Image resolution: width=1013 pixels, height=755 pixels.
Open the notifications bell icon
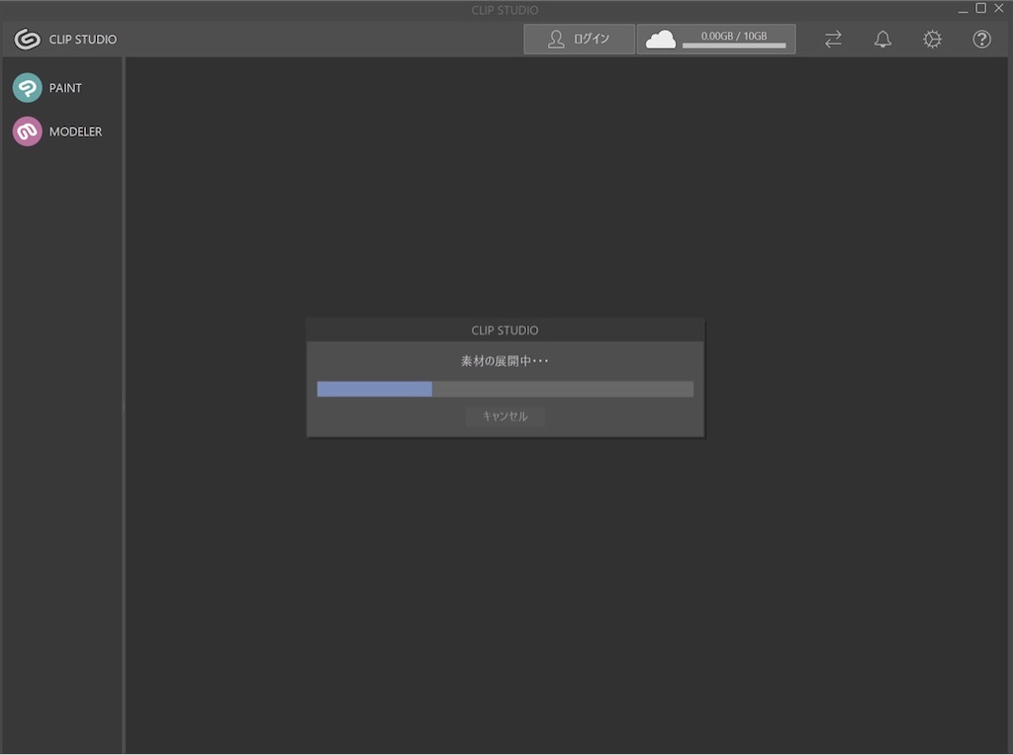(x=882, y=39)
